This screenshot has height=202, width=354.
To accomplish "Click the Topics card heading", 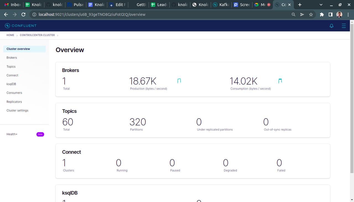I will click(x=69, y=111).
